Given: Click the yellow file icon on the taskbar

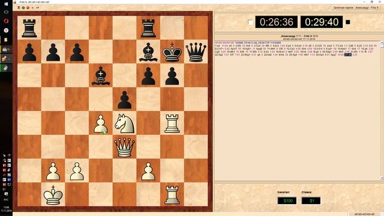Looking at the screenshot, I should [6, 40].
